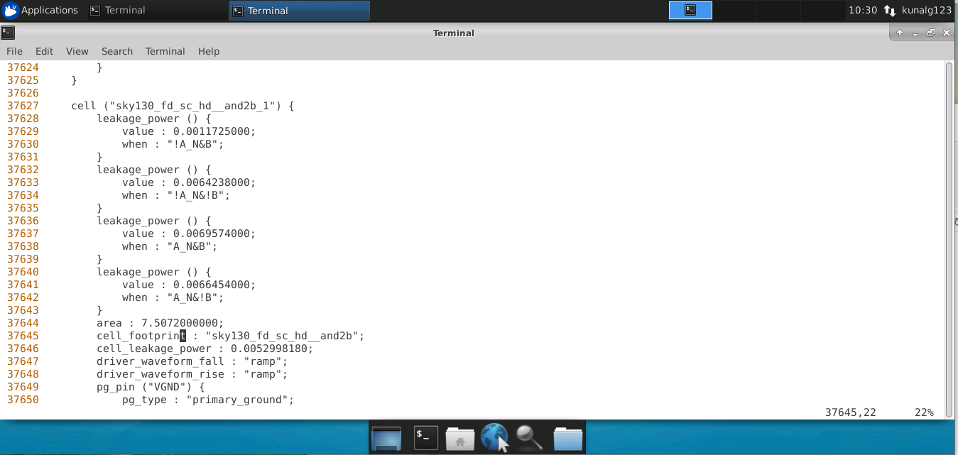Click the network traffic arrows in the top panel
958x455 pixels.
click(x=891, y=10)
